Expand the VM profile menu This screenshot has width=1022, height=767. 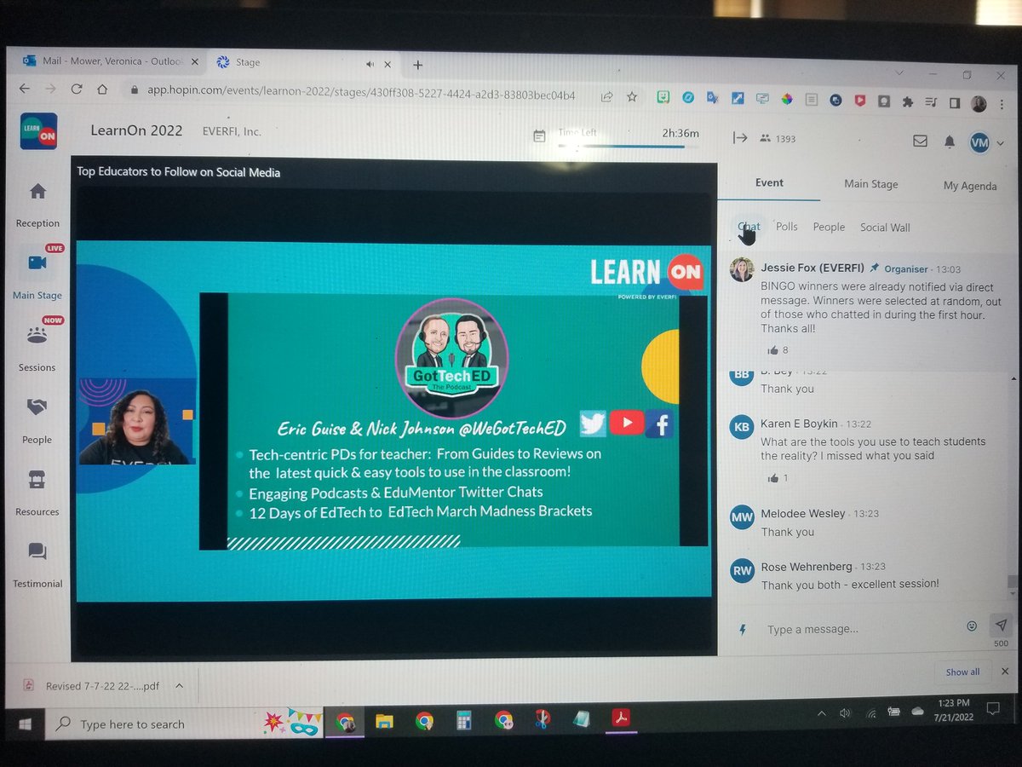[x=1000, y=143]
